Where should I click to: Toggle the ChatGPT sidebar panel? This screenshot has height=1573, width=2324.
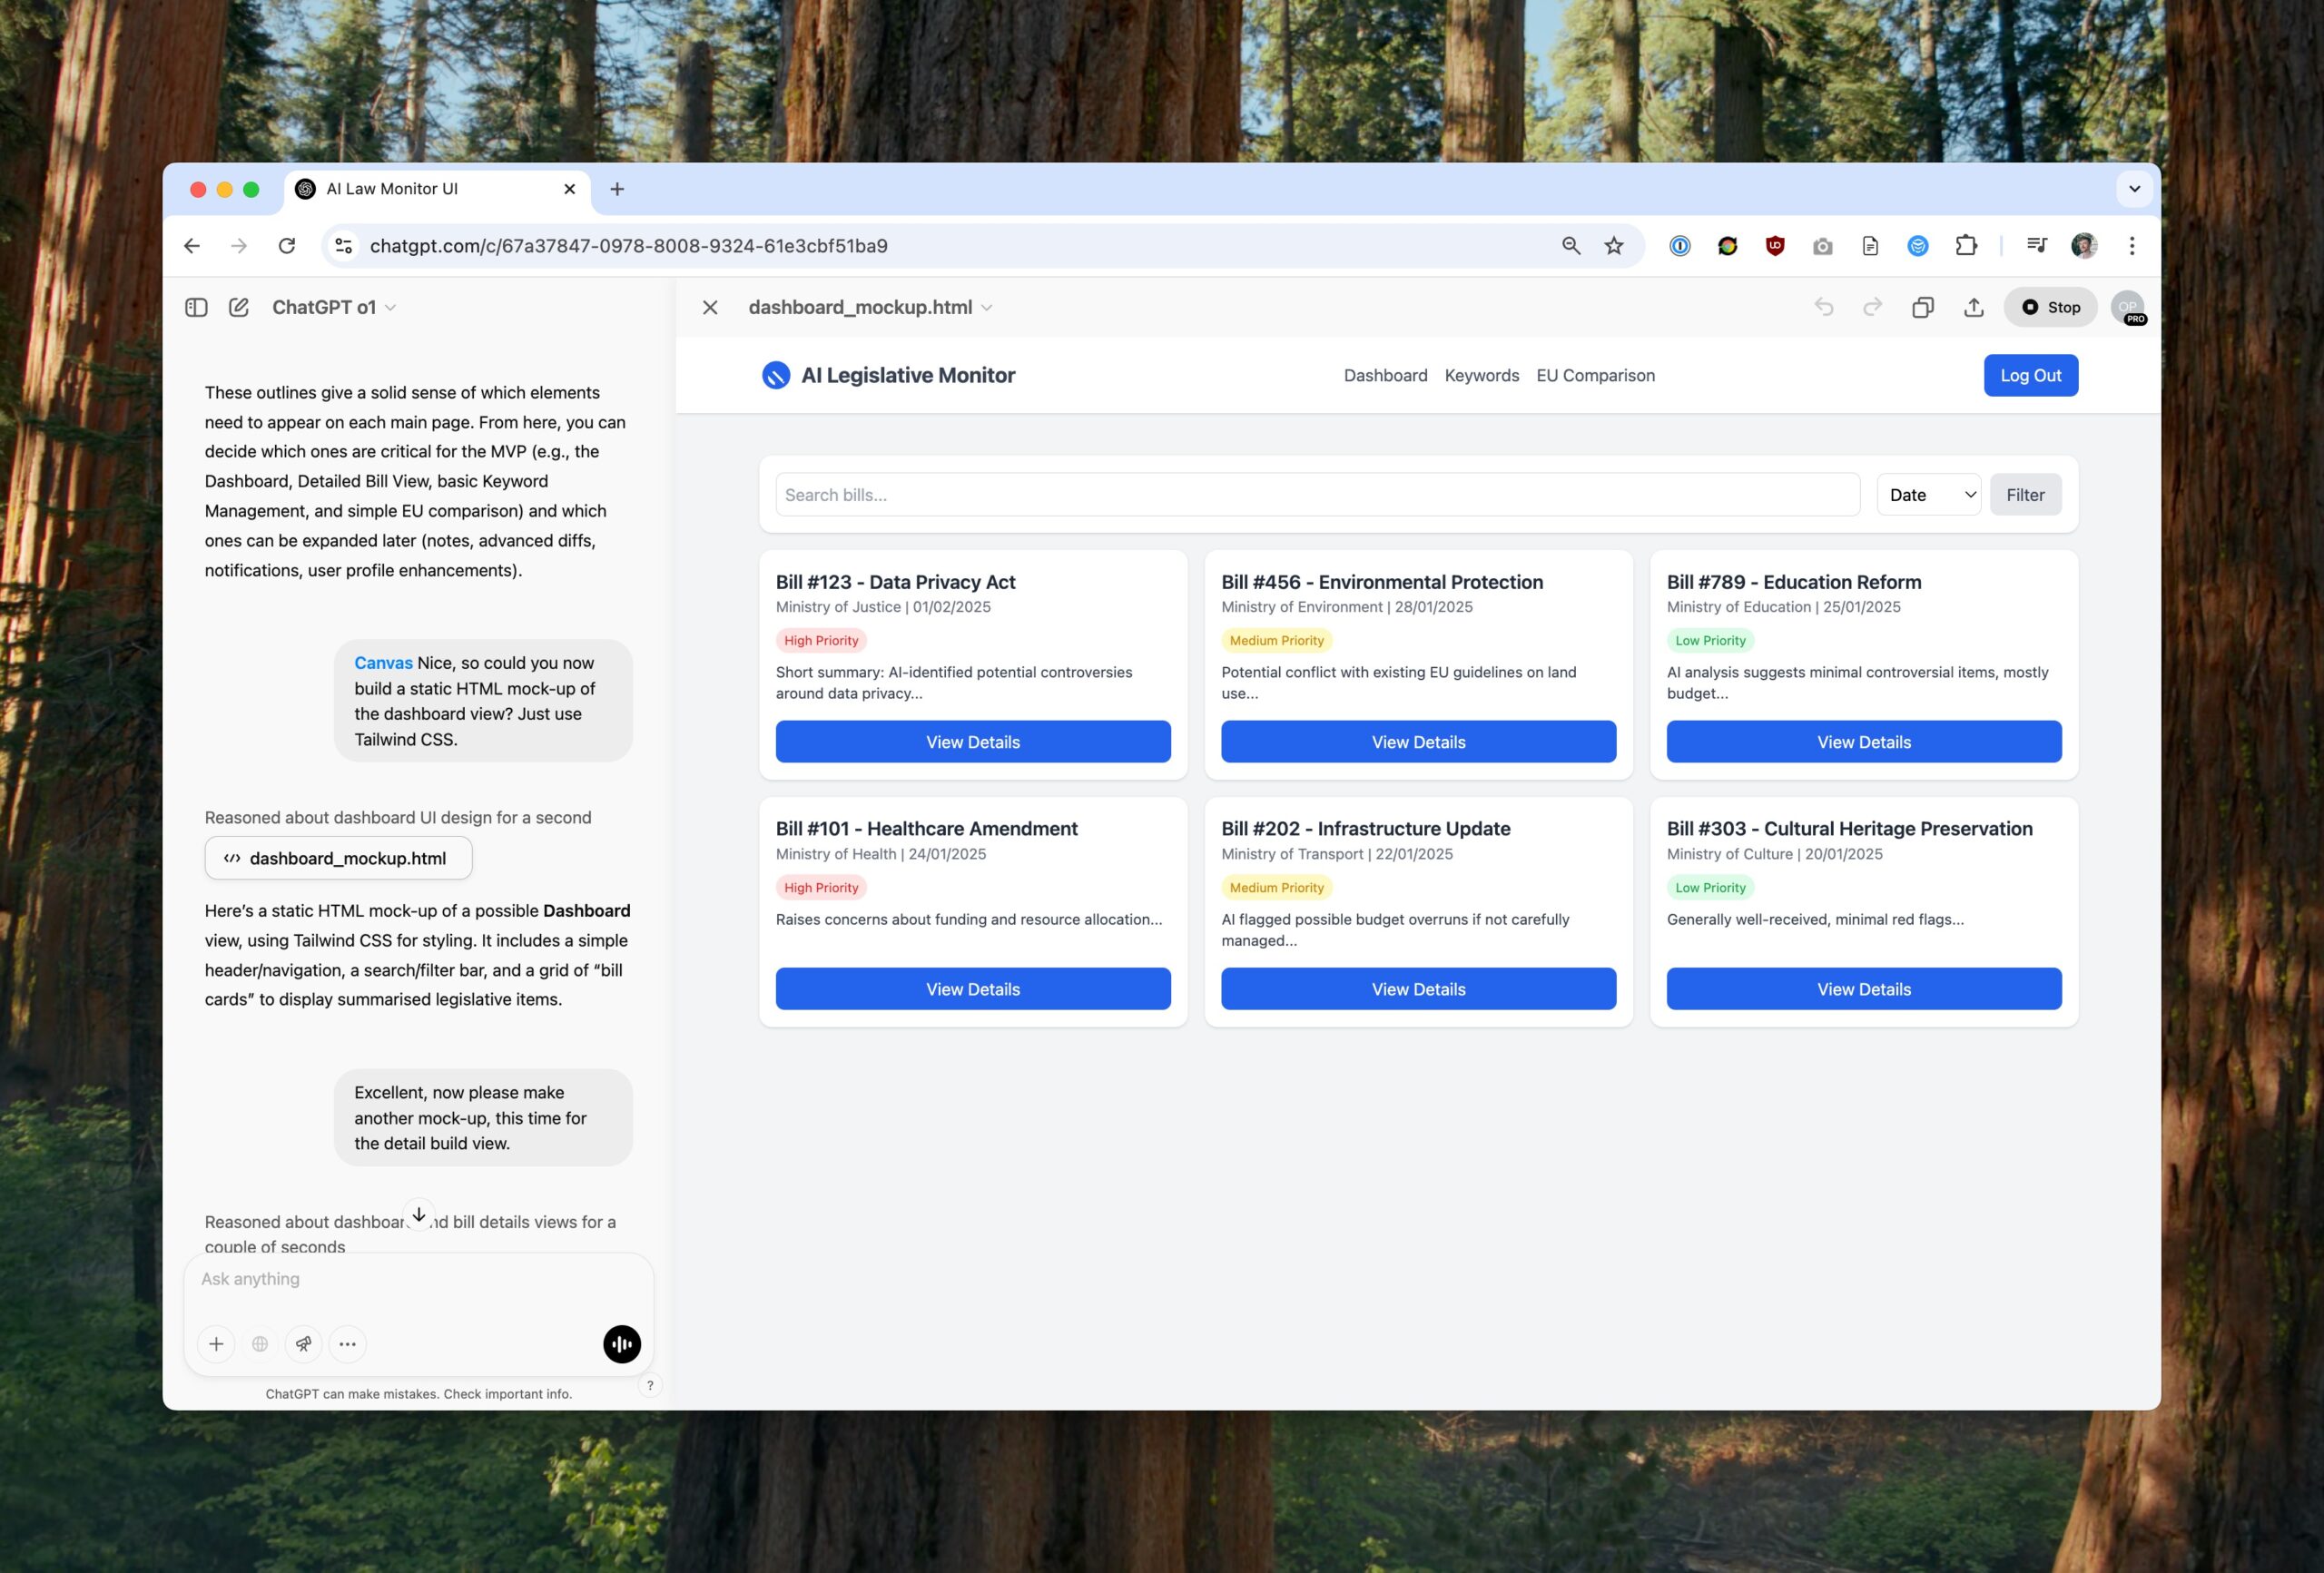(196, 307)
